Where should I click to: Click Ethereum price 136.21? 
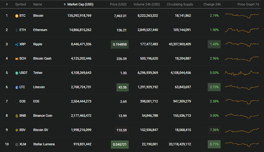tap(121, 30)
